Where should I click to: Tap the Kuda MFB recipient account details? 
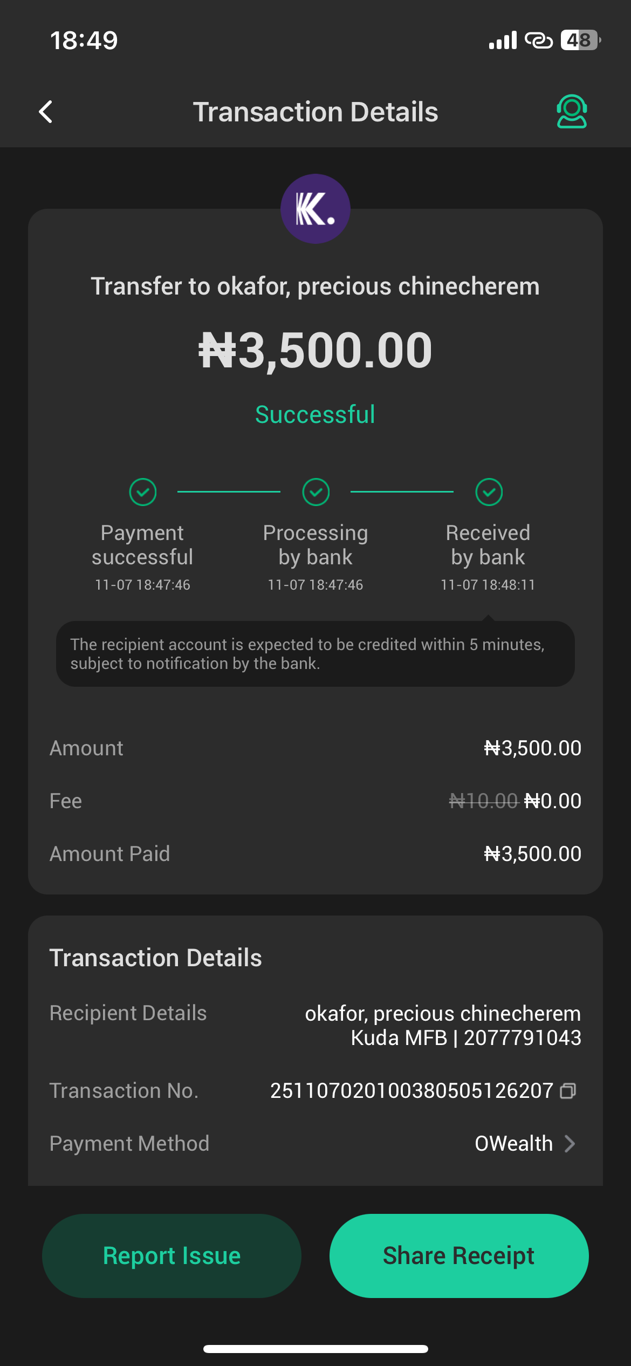(x=466, y=1038)
